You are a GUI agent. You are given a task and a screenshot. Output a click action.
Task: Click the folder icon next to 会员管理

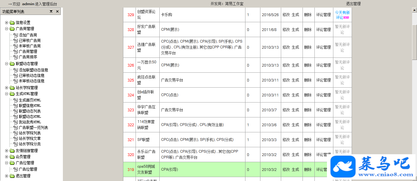(x=12, y=157)
